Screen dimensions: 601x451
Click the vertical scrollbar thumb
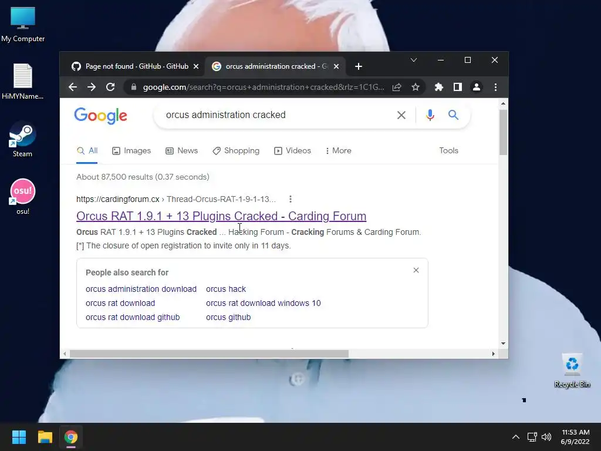[503, 132]
